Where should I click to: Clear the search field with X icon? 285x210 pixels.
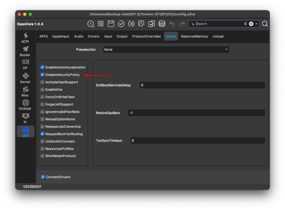tap(251, 24)
